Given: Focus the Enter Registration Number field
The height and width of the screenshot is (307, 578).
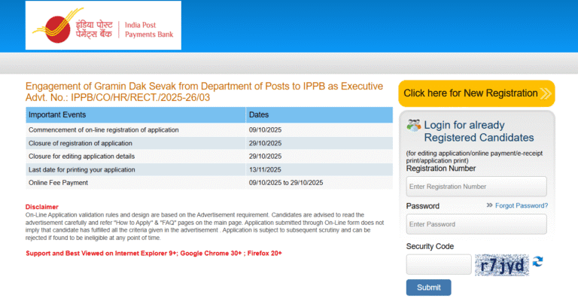Looking at the screenshot, I should tap(476, 186).
